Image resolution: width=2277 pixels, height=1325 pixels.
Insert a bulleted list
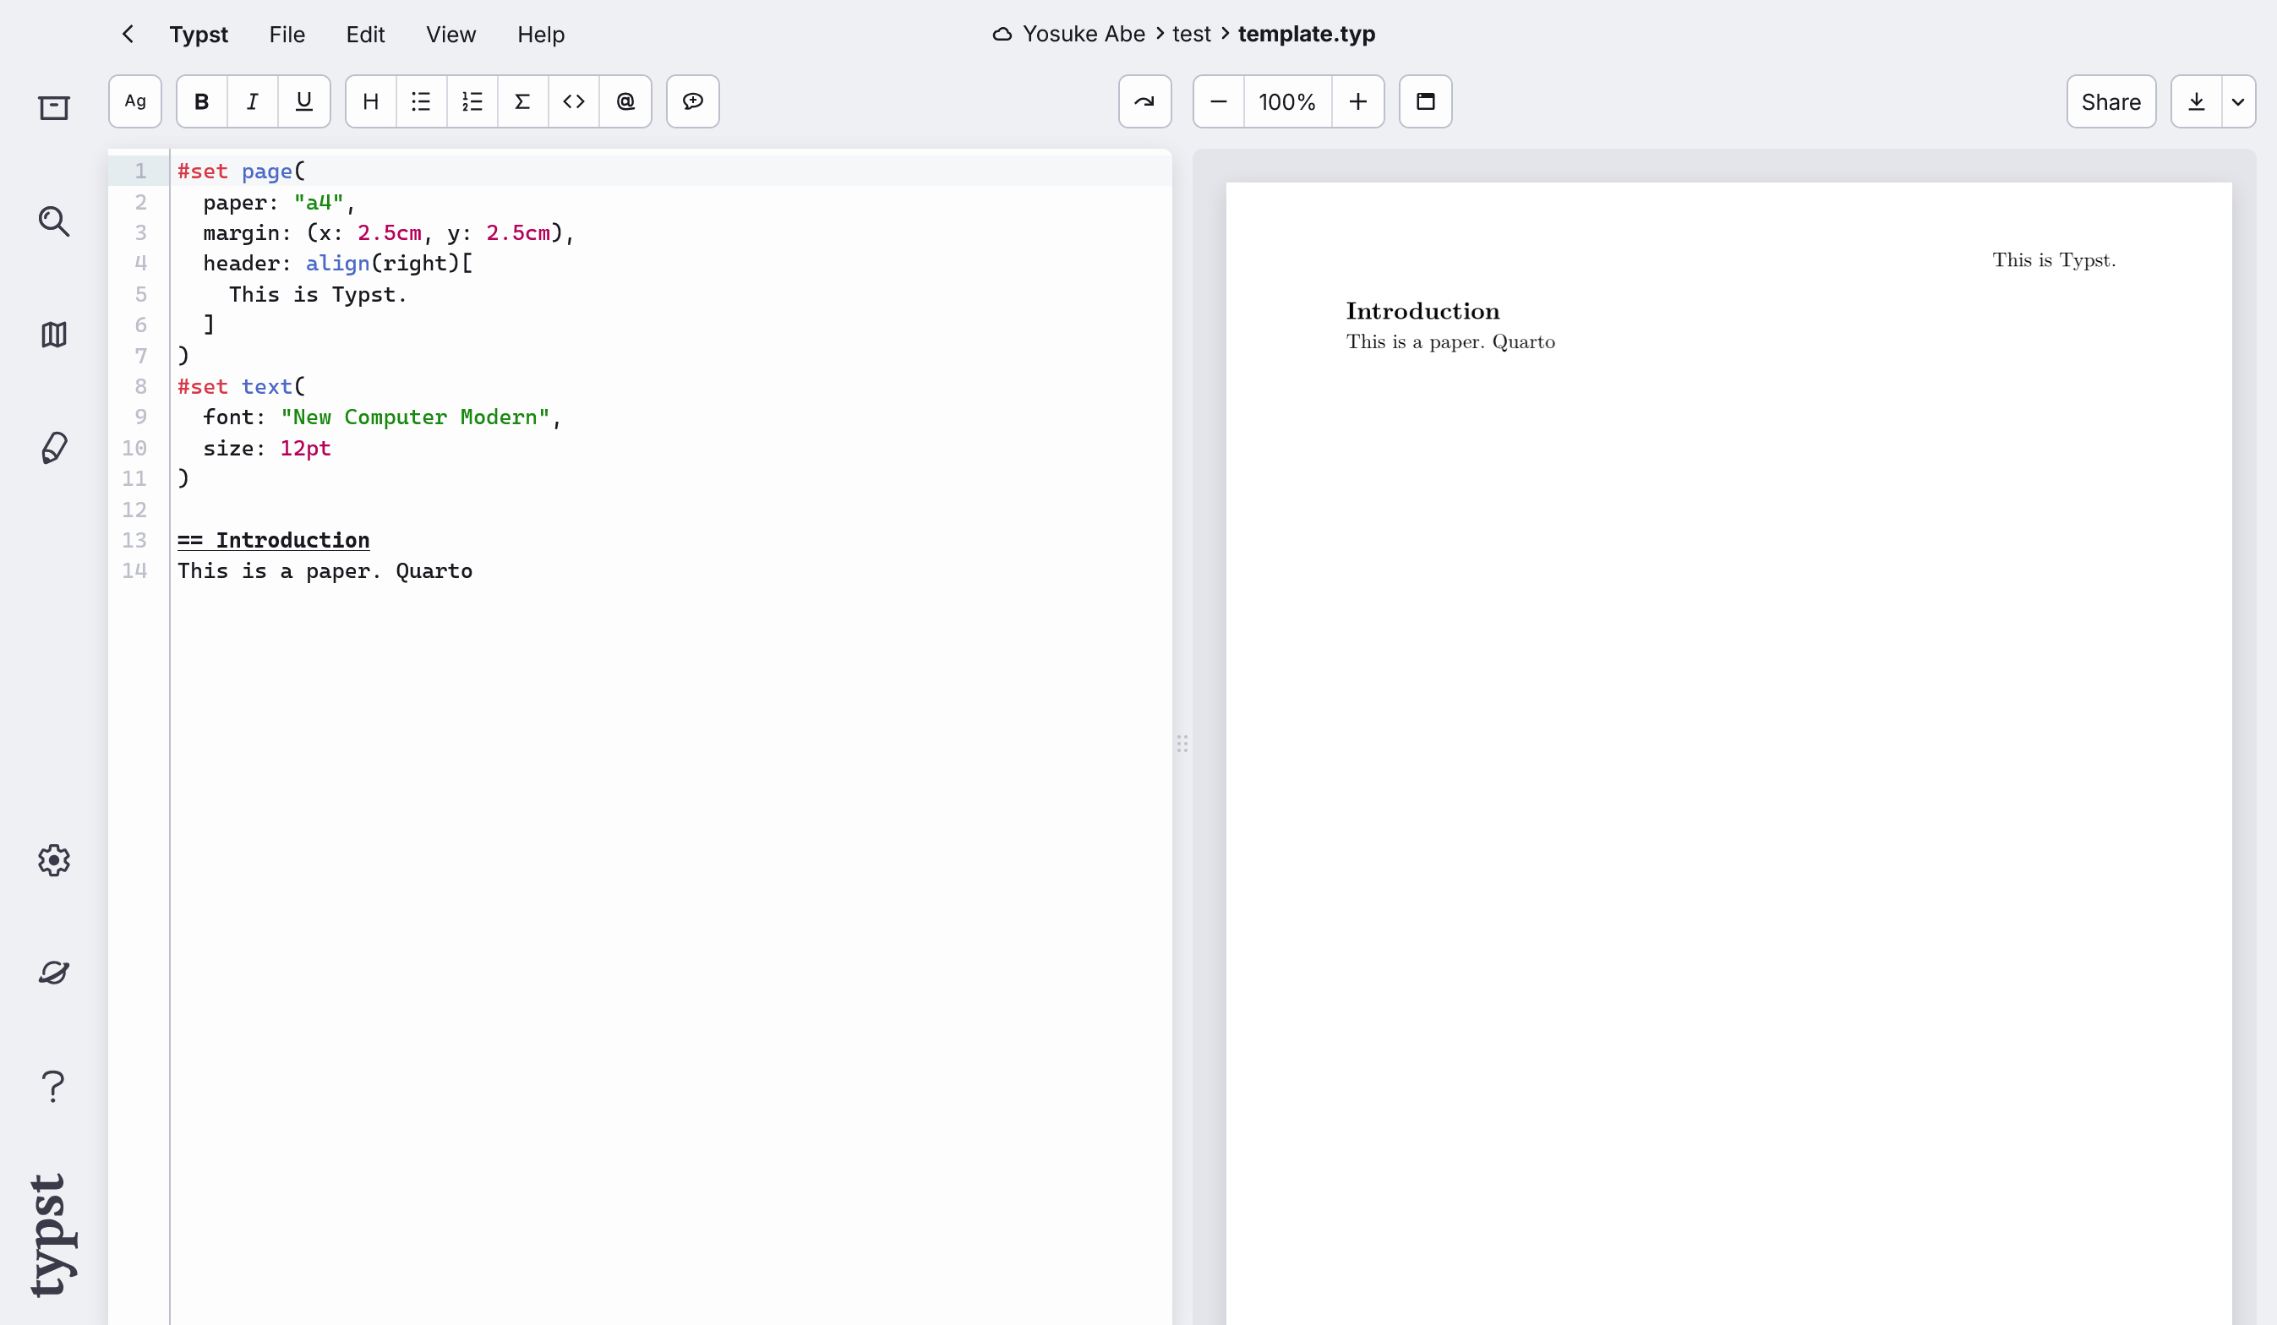(421, 101)
